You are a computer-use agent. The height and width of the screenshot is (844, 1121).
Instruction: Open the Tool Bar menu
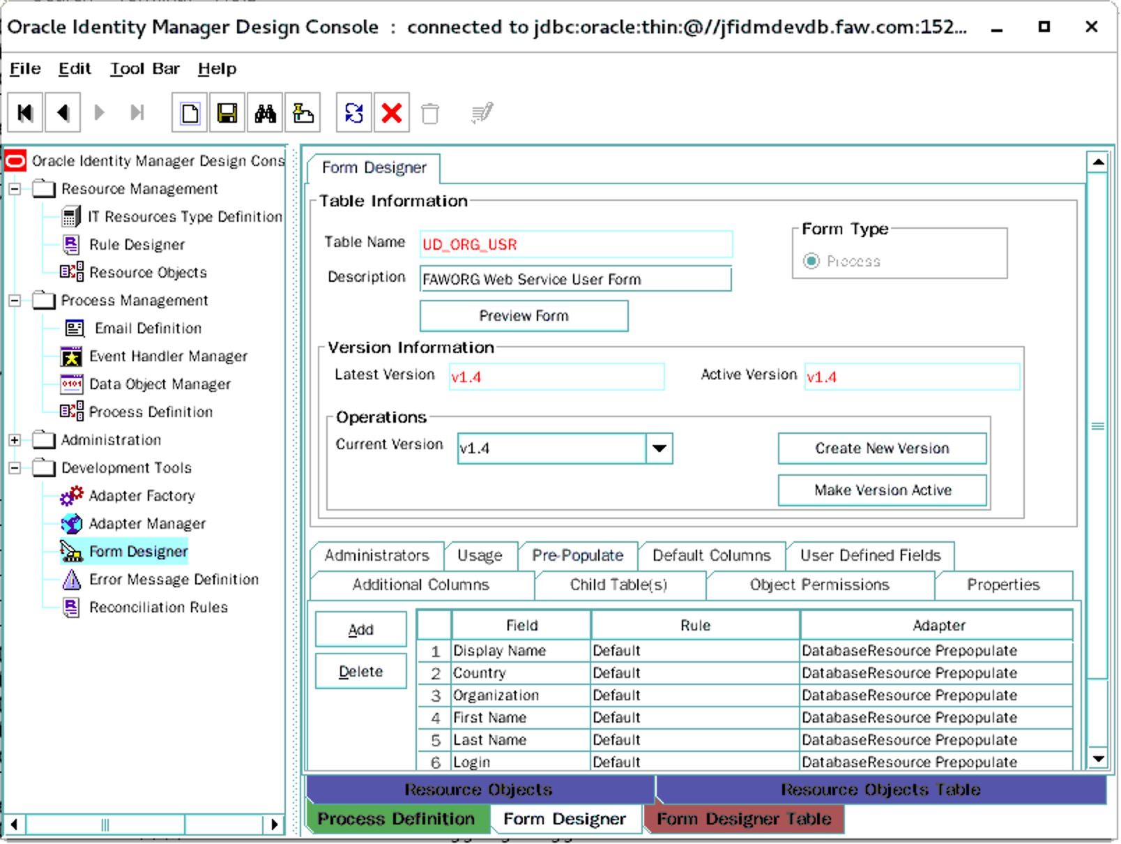pos(144,68)
